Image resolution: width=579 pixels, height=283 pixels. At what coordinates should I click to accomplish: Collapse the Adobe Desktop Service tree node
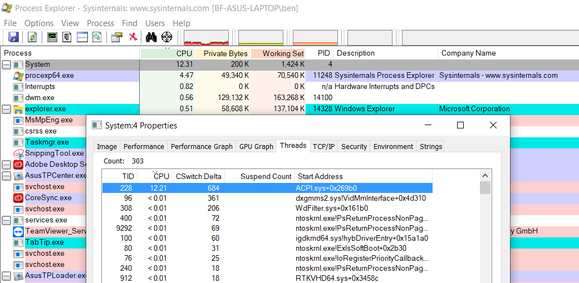[x=6, y=165]
